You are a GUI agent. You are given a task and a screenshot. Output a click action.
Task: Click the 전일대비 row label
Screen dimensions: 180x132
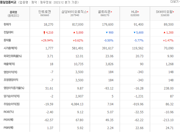tap(8, 32)
